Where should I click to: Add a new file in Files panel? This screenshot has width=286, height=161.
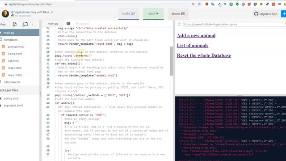click(x=15, y=24)
